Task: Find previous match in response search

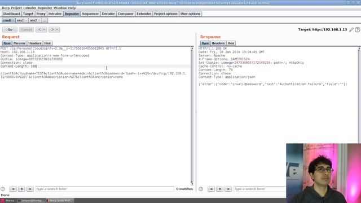Action: (x=211, y=189)
